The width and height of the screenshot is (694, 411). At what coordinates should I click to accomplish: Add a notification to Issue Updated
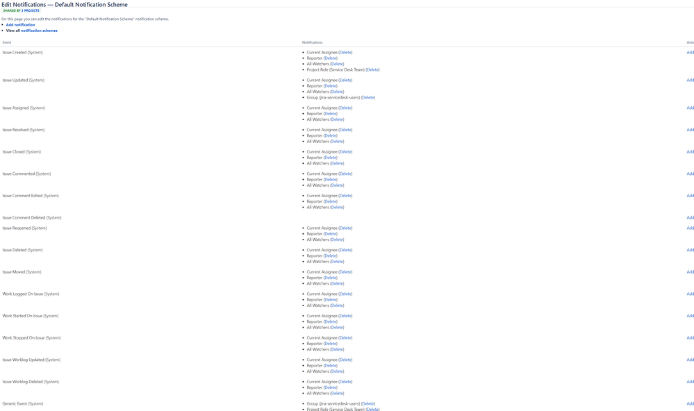(690, 80)
